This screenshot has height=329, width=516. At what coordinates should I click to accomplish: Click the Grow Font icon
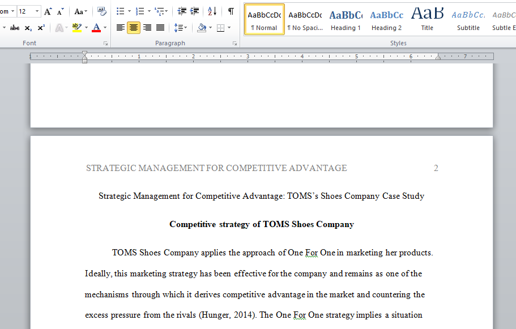tap(48, 11)
